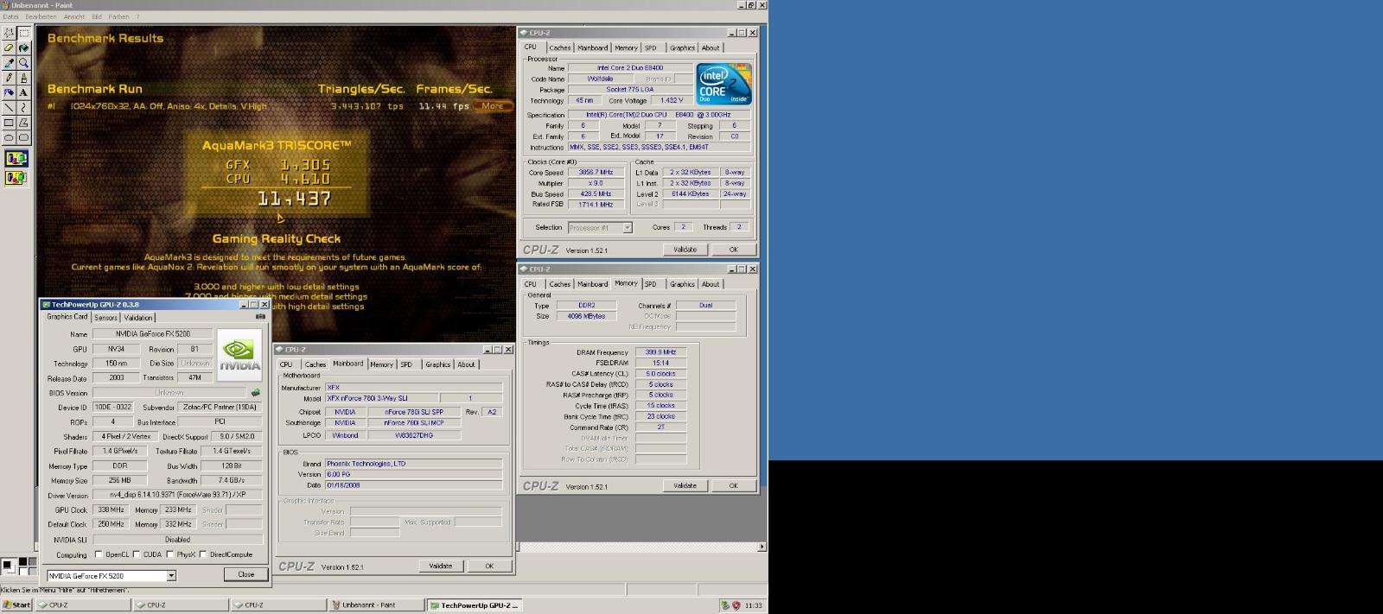Choose the Eraser tool in Paint
Viewport: 1383px width, 614px height.
click(x=9, y=47)
